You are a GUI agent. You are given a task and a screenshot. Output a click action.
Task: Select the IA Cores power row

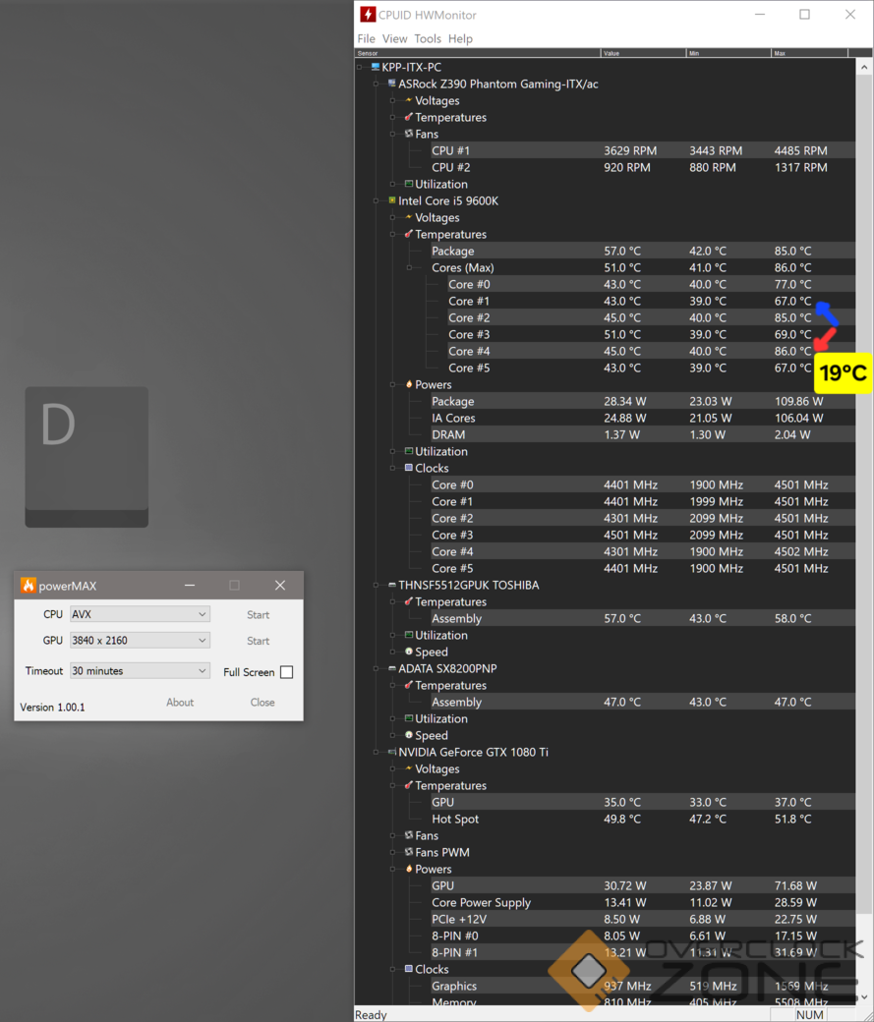(642, 418)
